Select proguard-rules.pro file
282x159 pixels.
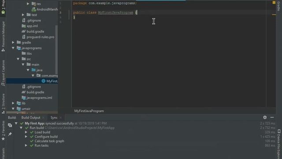pos(38,37)
